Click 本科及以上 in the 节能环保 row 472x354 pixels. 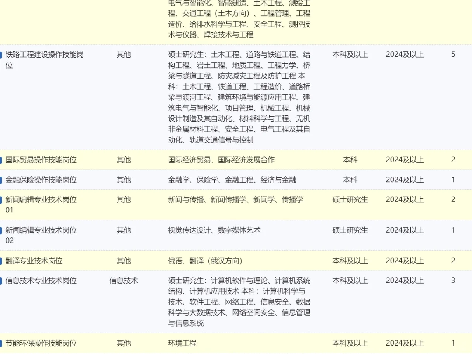point(350,343)
